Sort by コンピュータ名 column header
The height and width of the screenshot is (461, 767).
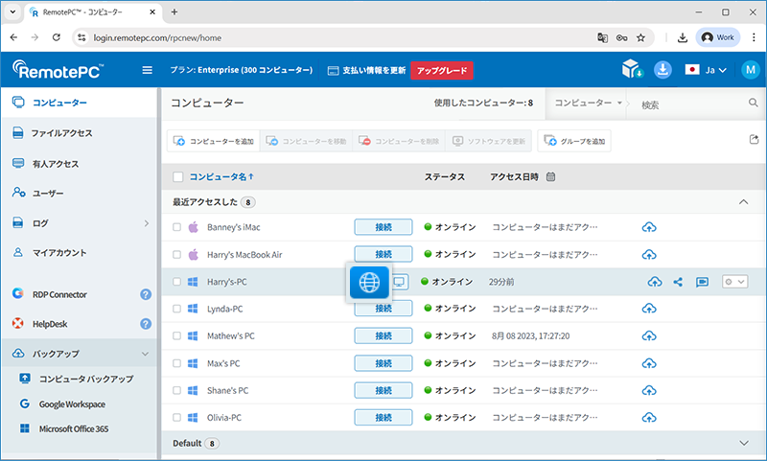pyautogui.click(x=221, y=177)
